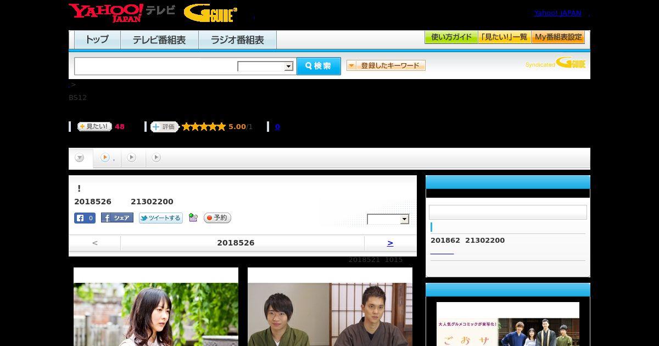The width and height of the screenshot is (659, 346).
Task: Click the Syndicated G-GUIDE logo
Action: pyautogui.click(x=555, y=63)
